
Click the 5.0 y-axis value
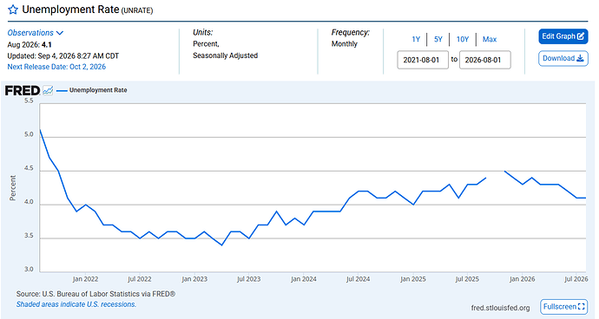click(x=29, y=134)
